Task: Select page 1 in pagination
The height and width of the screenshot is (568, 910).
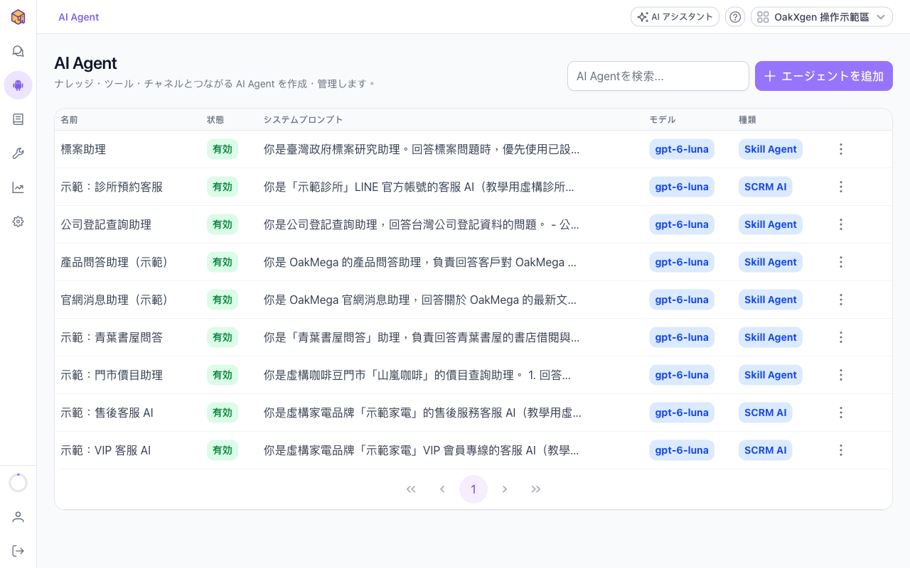Action: (x=473, y=489)
